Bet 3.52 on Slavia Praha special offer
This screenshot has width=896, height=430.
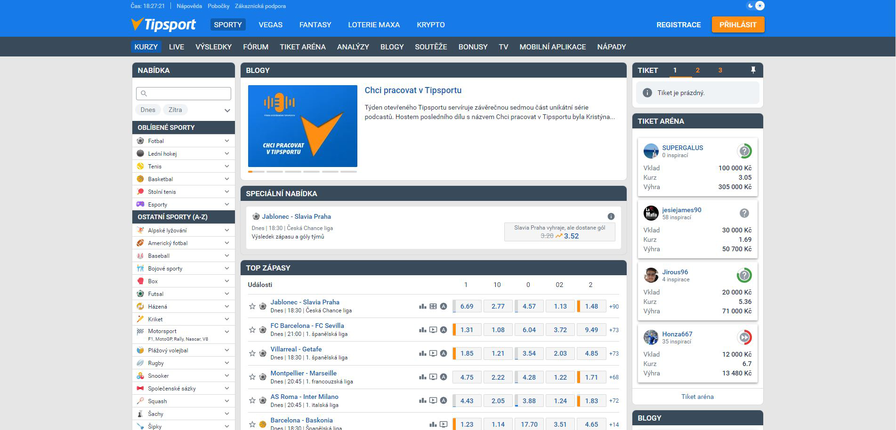tap(559, 232)
